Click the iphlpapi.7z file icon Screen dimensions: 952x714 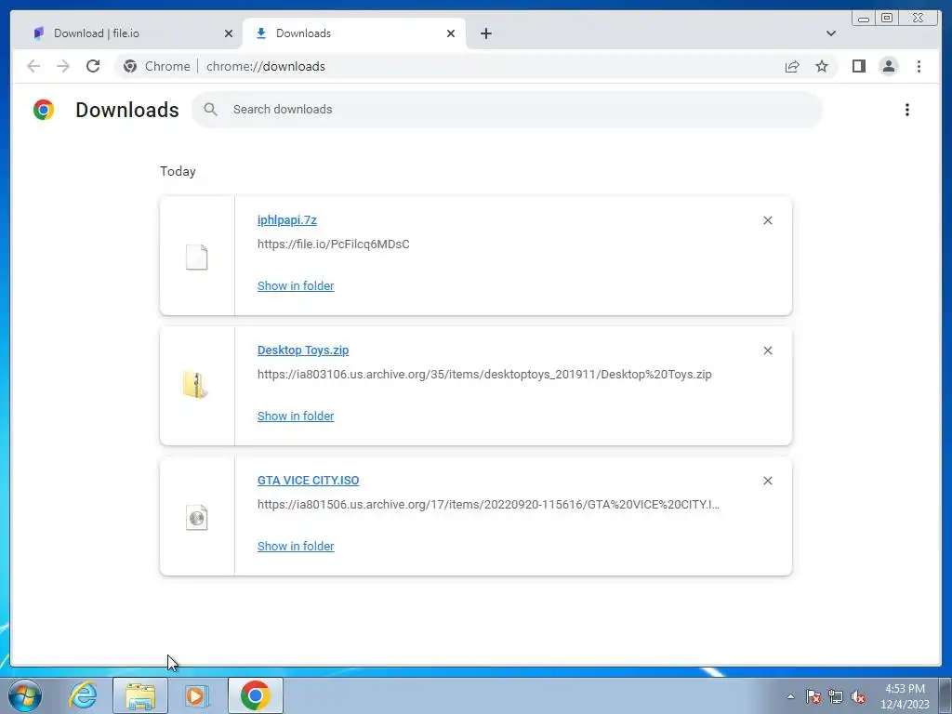(x=197, y=257)
